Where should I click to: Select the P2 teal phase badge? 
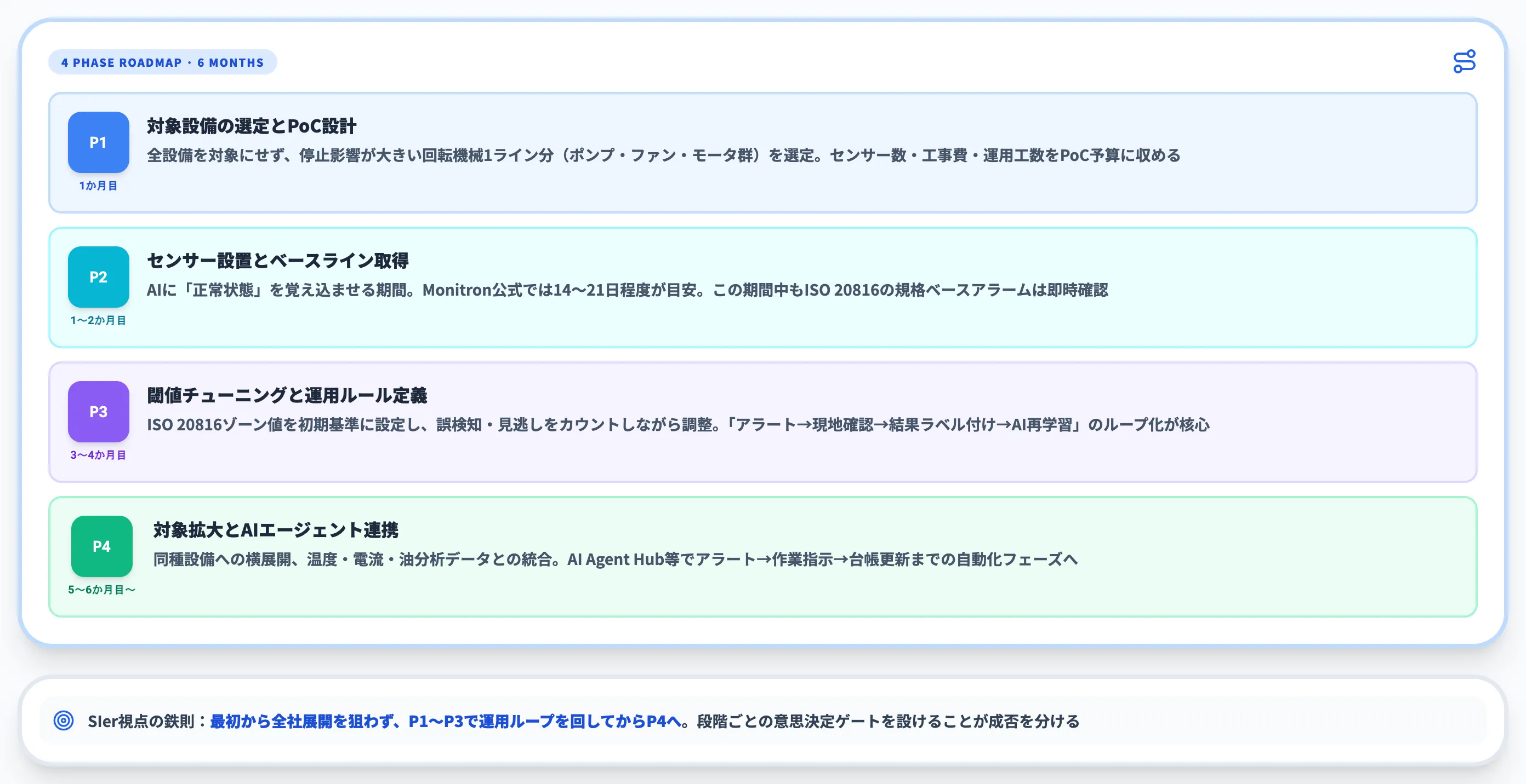(x=98, y=277)
